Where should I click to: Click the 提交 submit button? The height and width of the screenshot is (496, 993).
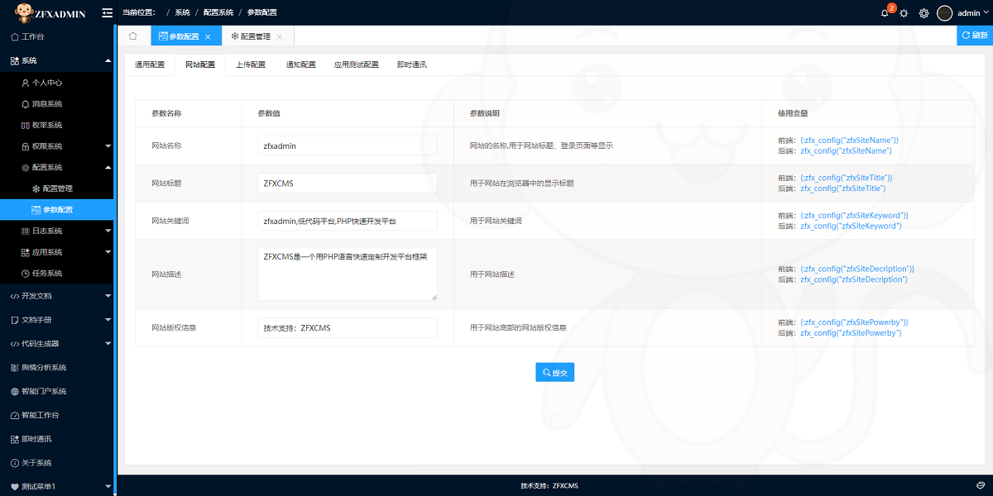554,373
